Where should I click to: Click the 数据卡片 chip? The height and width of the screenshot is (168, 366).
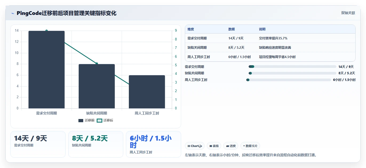pyautogui.click(x=250, y=146)
